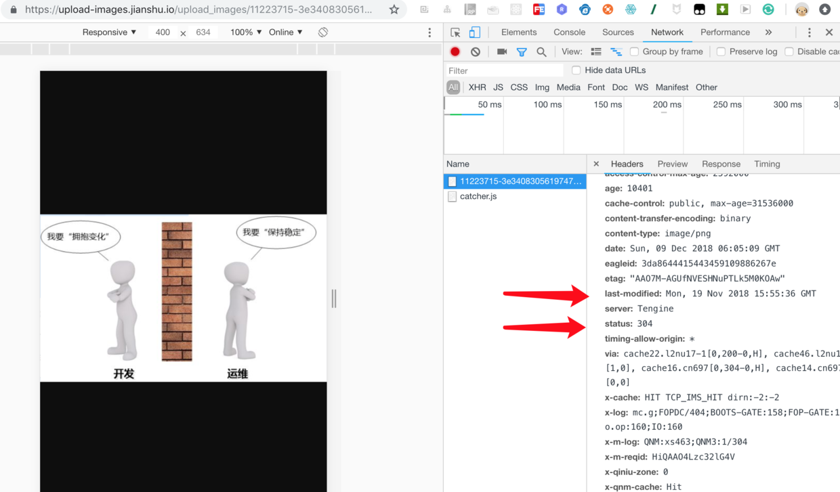Enable Preserve log checkbox

click(721, 51)
